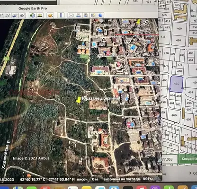Open the planets switcher dropdown

coord(50,15)
